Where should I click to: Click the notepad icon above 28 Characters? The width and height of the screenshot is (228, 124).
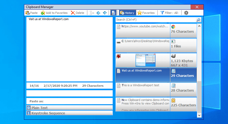pos(173,85)
